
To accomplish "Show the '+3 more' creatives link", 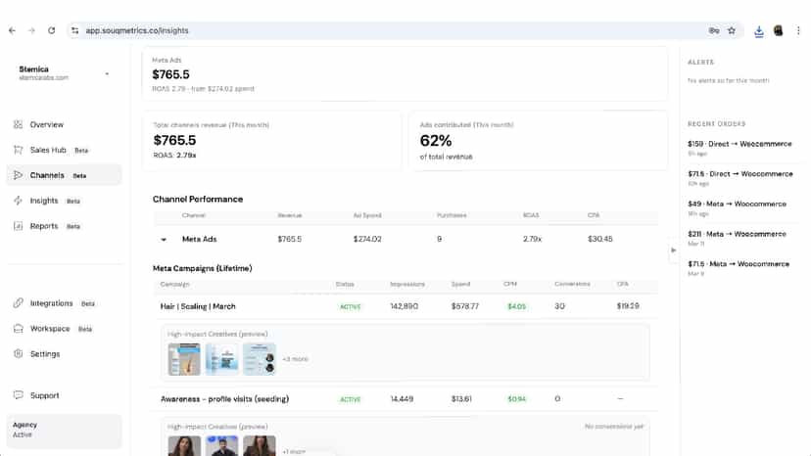I will pos(296,359).
